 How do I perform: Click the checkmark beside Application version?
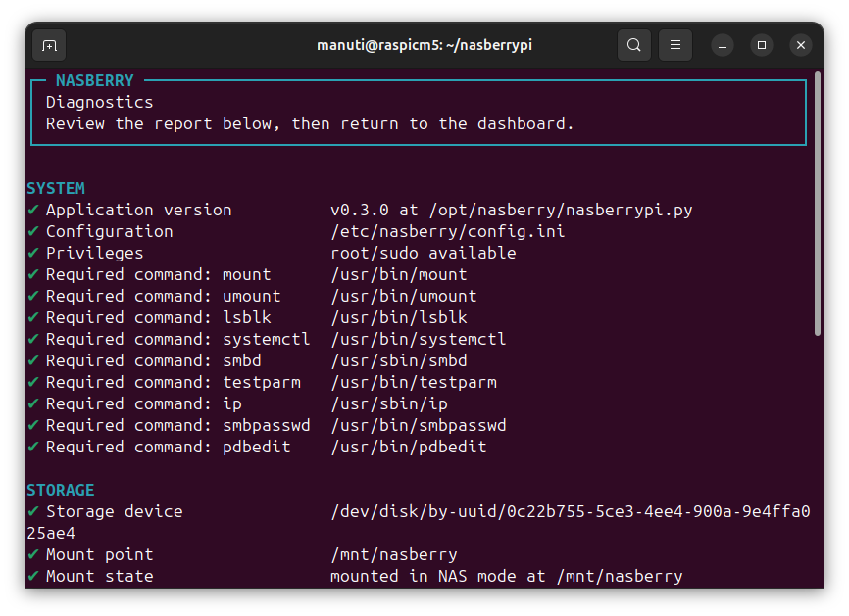coord(33,210)
